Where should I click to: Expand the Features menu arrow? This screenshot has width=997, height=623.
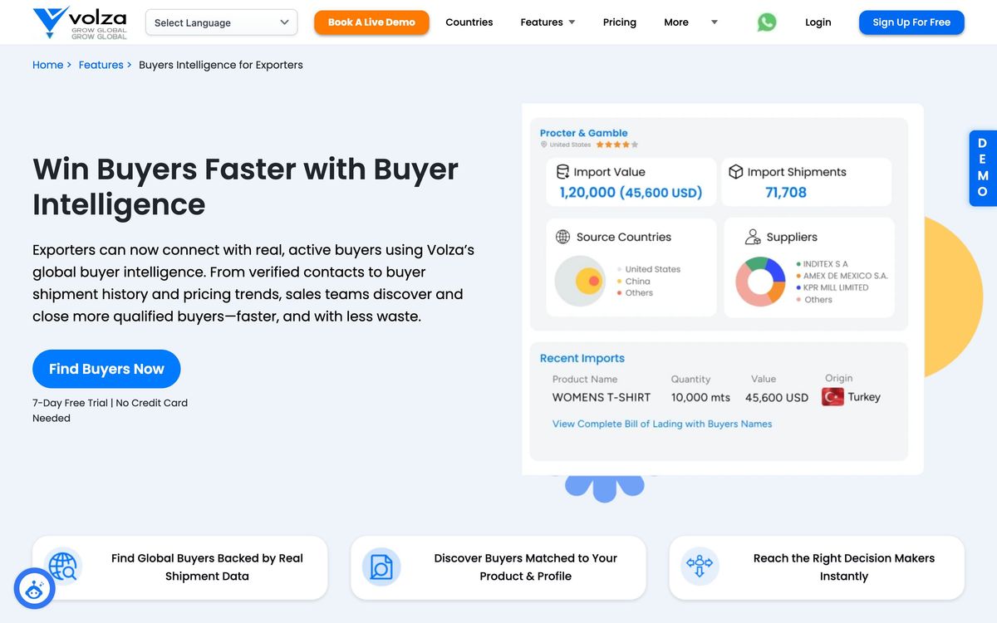pyautogui.click(x=572, y=22)
